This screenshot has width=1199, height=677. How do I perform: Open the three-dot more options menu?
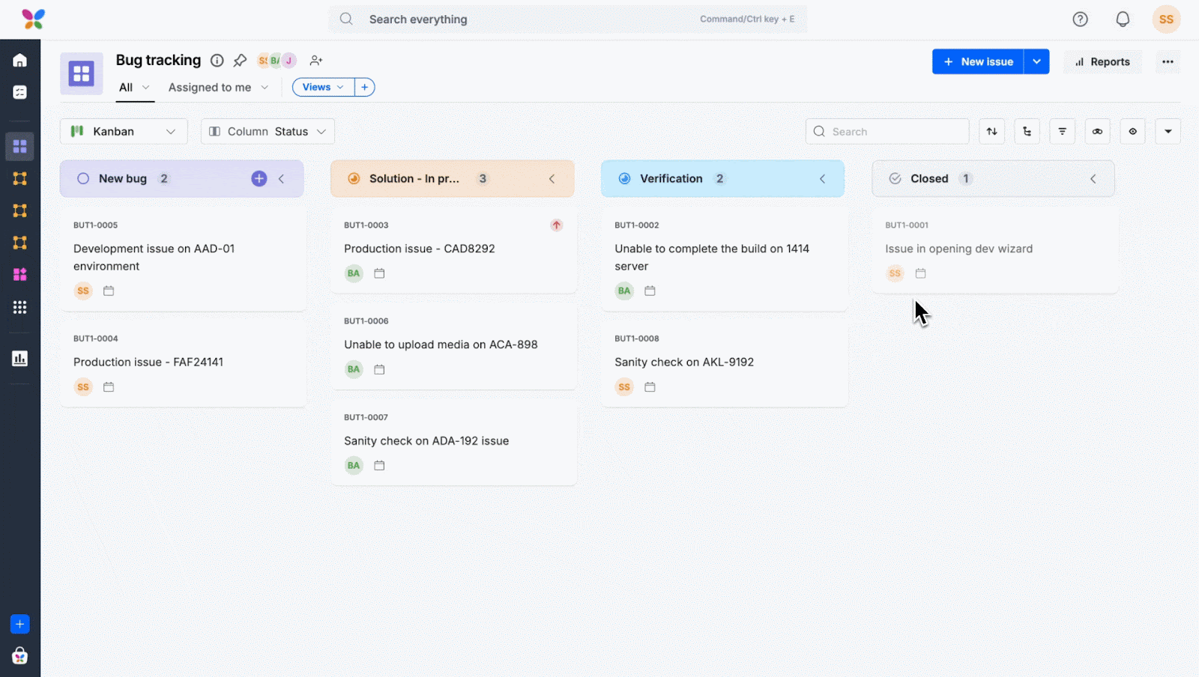(1168, 61)
